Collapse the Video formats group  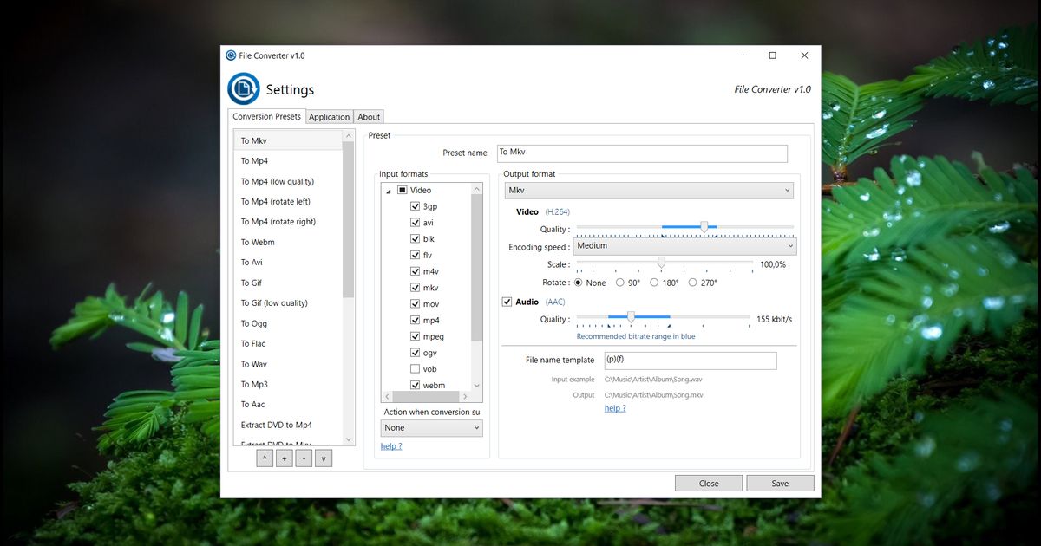[x=387, y=190]
